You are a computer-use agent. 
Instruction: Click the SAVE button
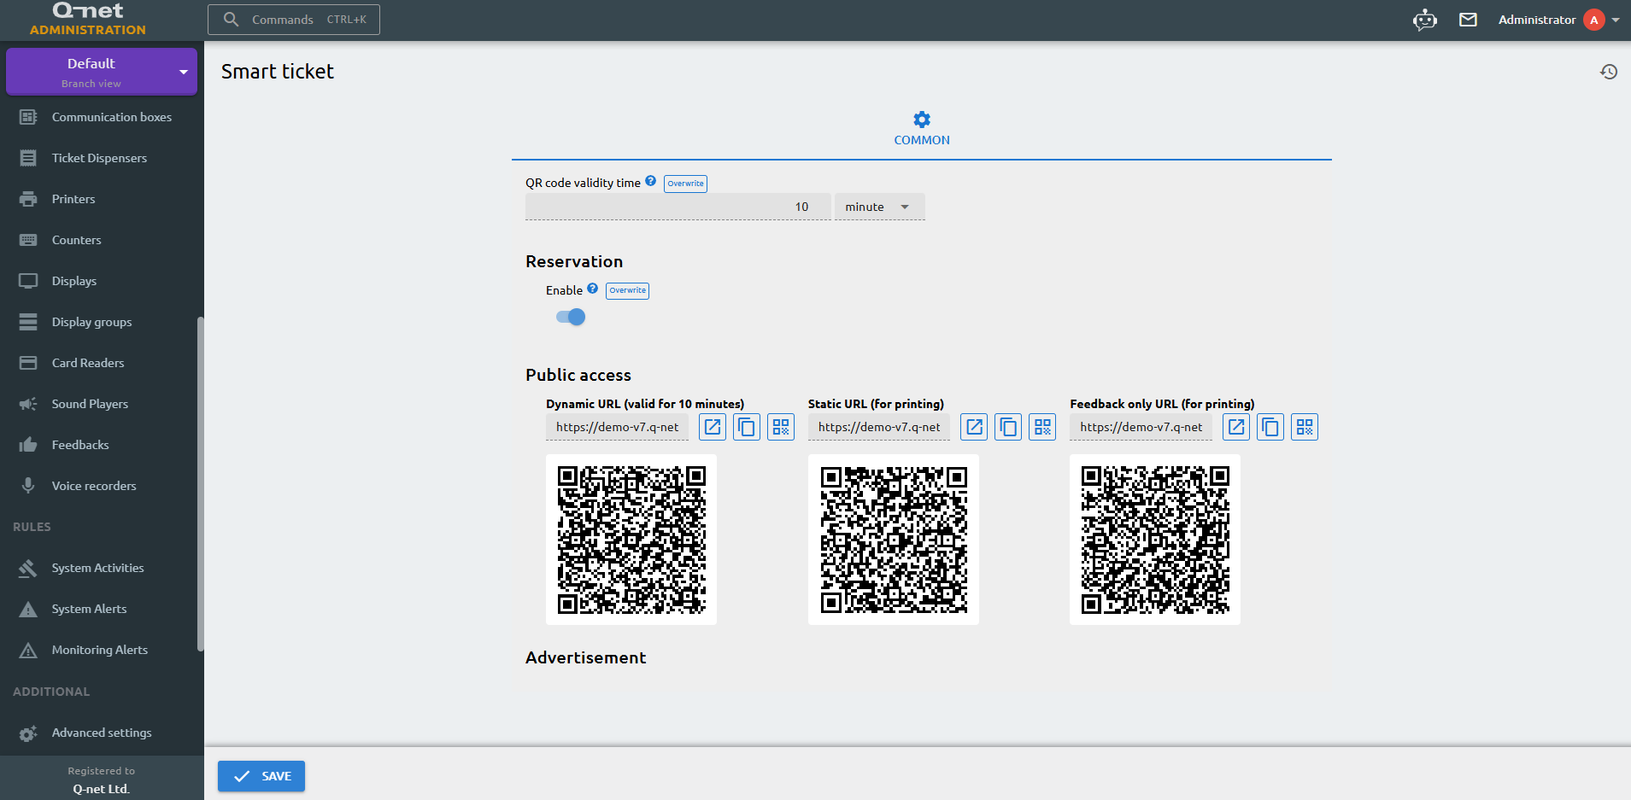261,776
